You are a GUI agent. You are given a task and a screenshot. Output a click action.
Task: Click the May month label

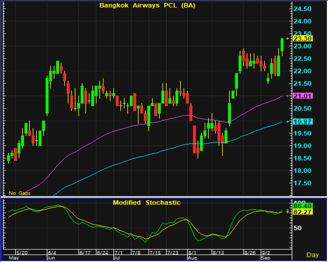14,258
